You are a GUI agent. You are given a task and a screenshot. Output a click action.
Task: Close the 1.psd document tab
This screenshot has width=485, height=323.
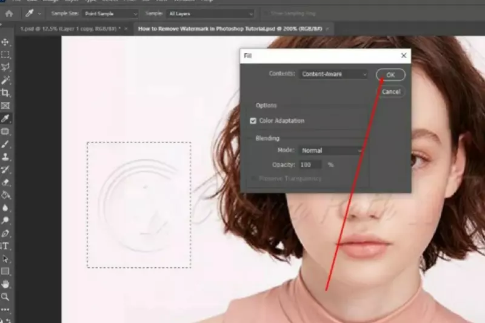pyautogui.click(x=126, y=28)
